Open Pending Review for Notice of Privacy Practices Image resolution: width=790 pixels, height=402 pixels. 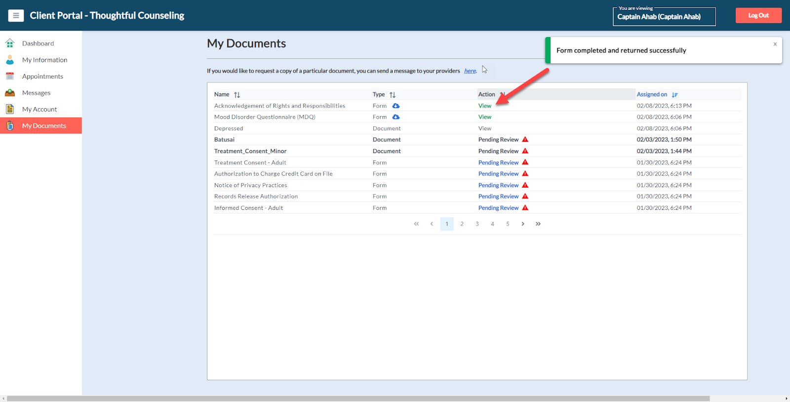pyautogui.click(x=498, y=185)
